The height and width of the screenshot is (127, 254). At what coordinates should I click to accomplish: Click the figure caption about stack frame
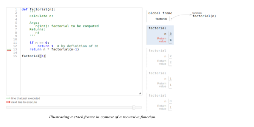pos(103,117)
